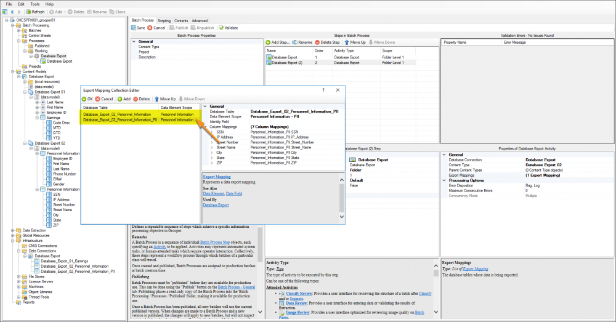Expand the SSN column mapping row
616x322 pixels.
click(212, 132)
